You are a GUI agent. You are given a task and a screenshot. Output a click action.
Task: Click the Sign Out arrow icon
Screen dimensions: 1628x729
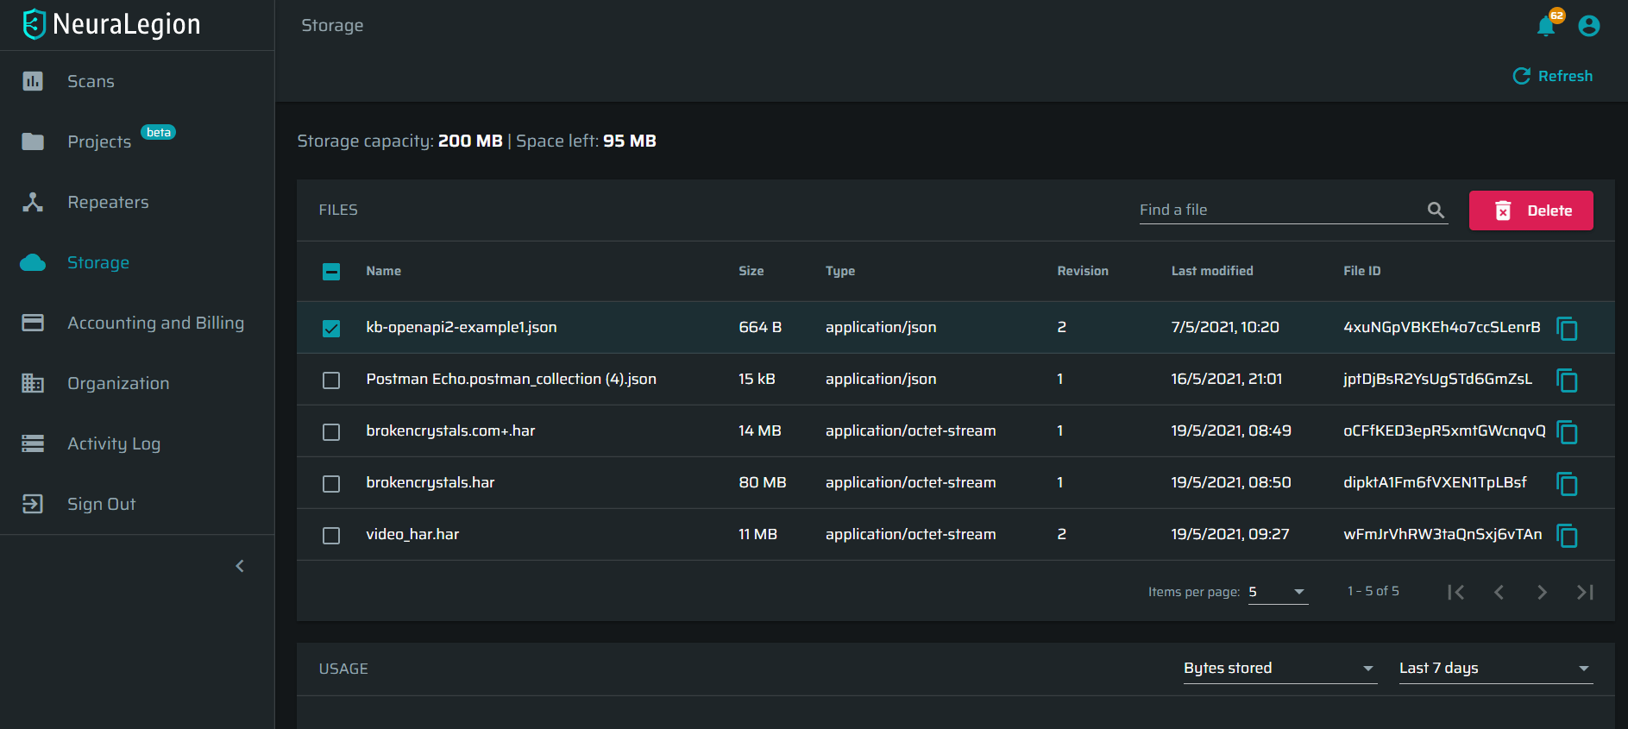tap(33, 504)
